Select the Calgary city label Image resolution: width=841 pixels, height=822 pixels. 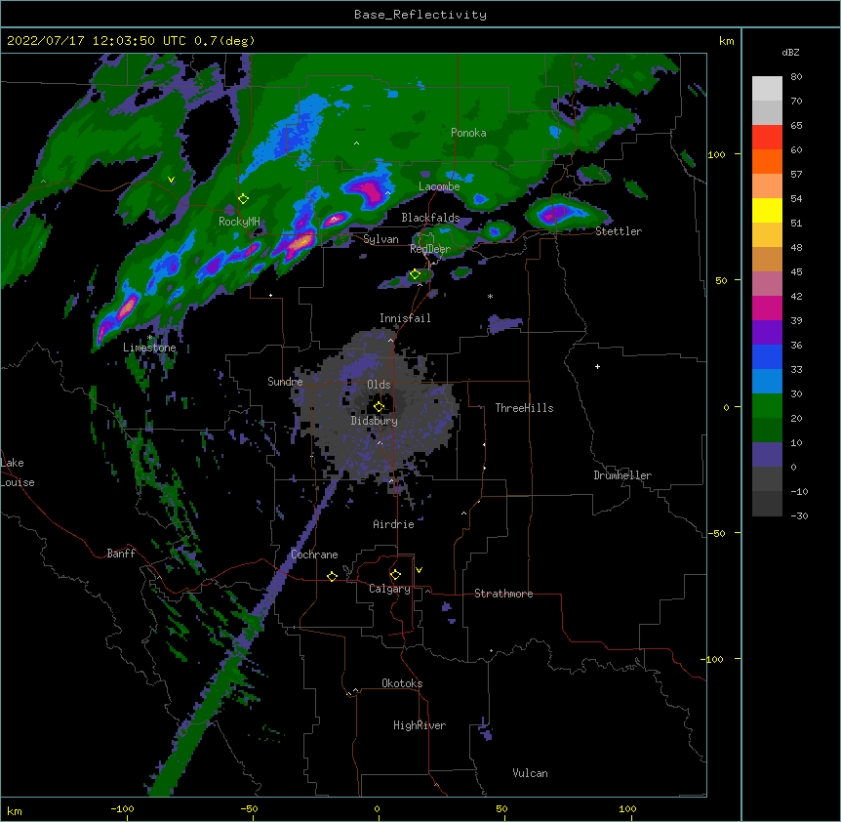(x=389, y=589)
